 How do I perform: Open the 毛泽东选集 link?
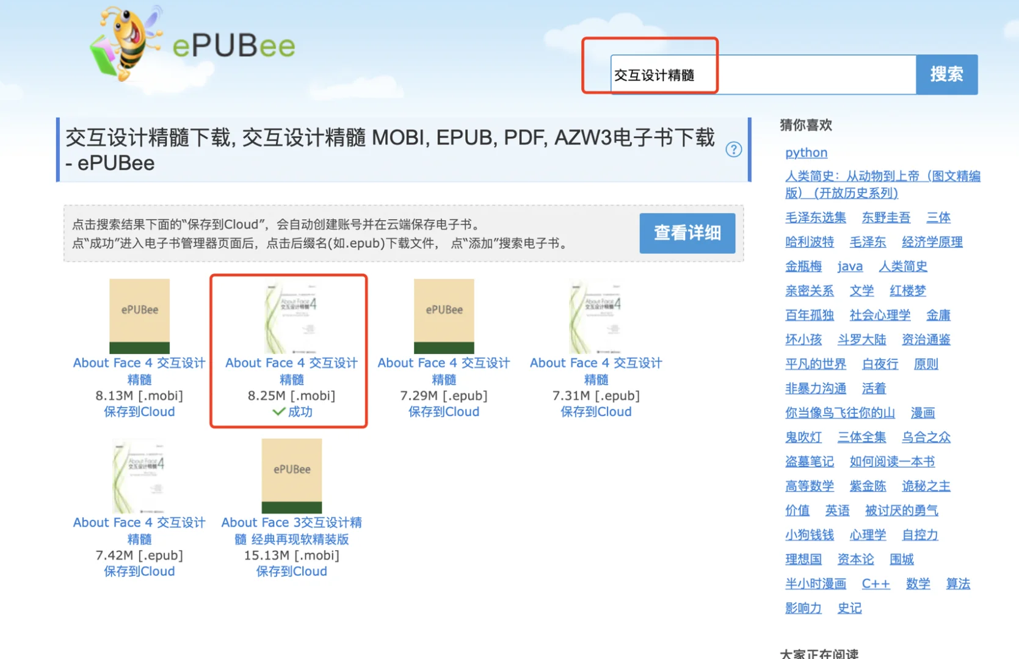pyautogui.click(x=816, y=217)
